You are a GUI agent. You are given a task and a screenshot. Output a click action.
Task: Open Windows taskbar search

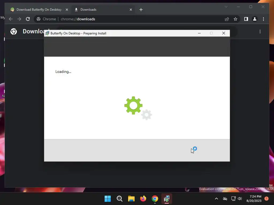click(x=120, y=199)
